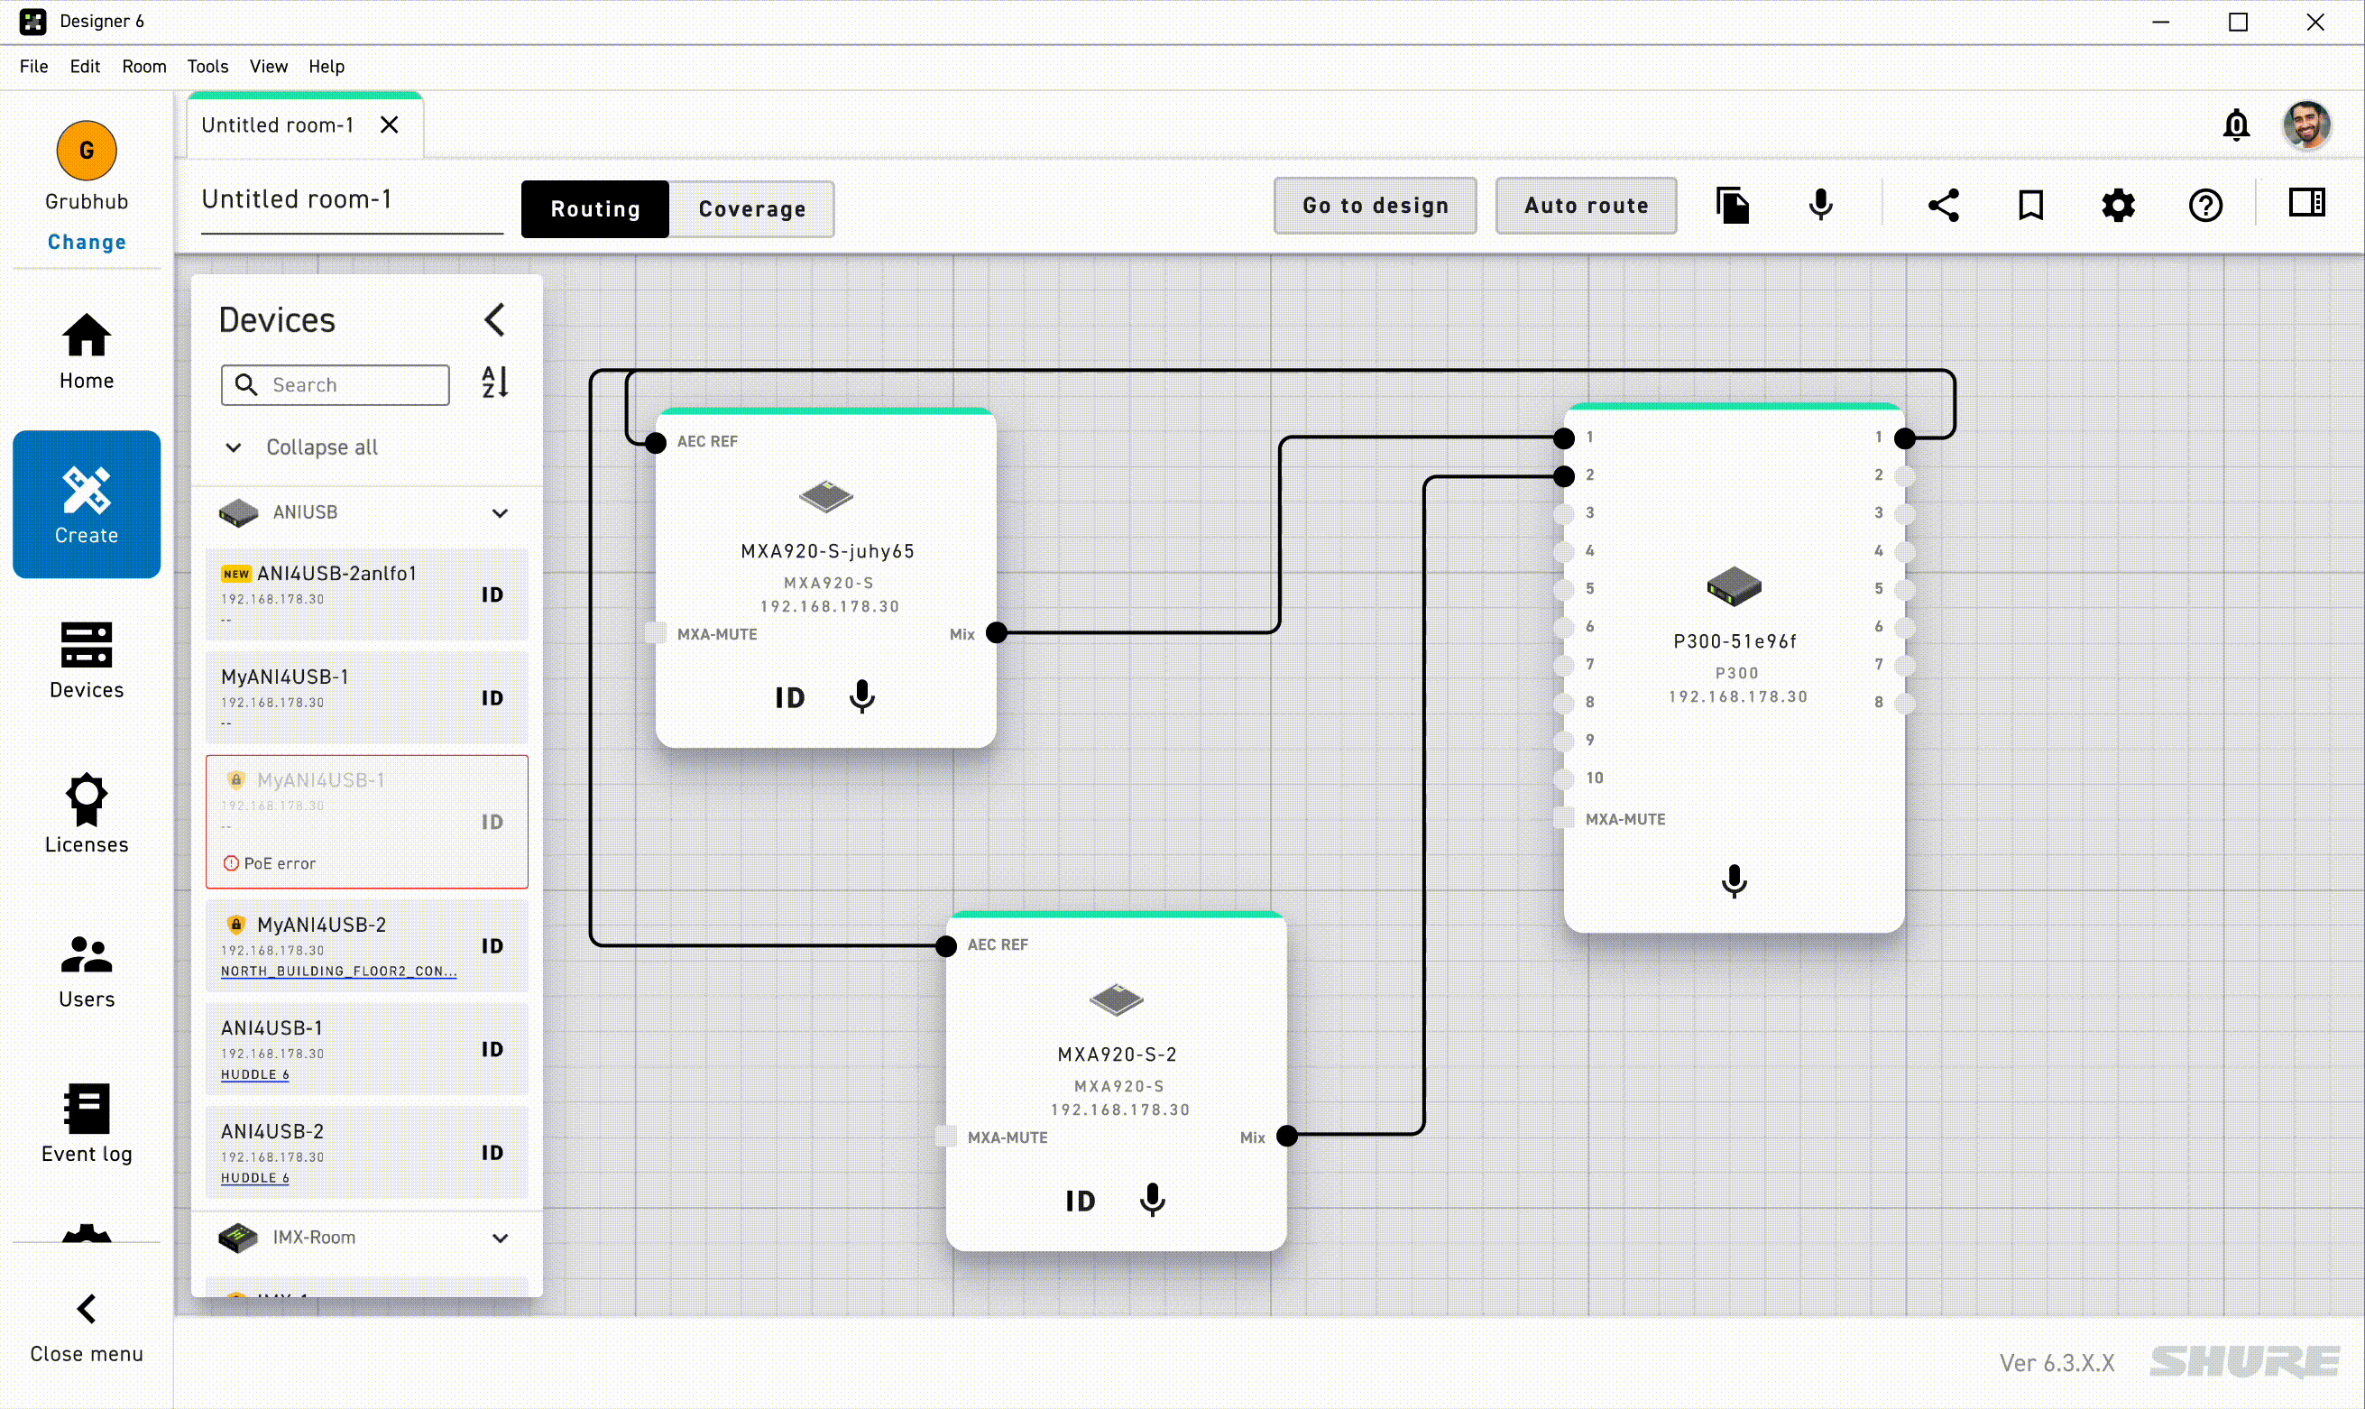Image resolution: width=2365 pixels, height=1409 pixels.
Task: Open the Licenses section
Action: tap(87, 815)
